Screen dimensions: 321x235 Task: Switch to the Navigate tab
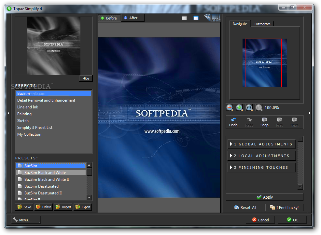coord(240,24)
